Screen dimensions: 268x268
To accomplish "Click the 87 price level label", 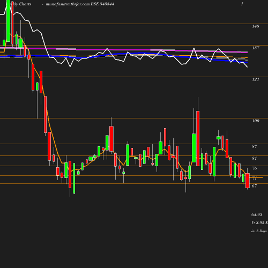I will [255, 146].
